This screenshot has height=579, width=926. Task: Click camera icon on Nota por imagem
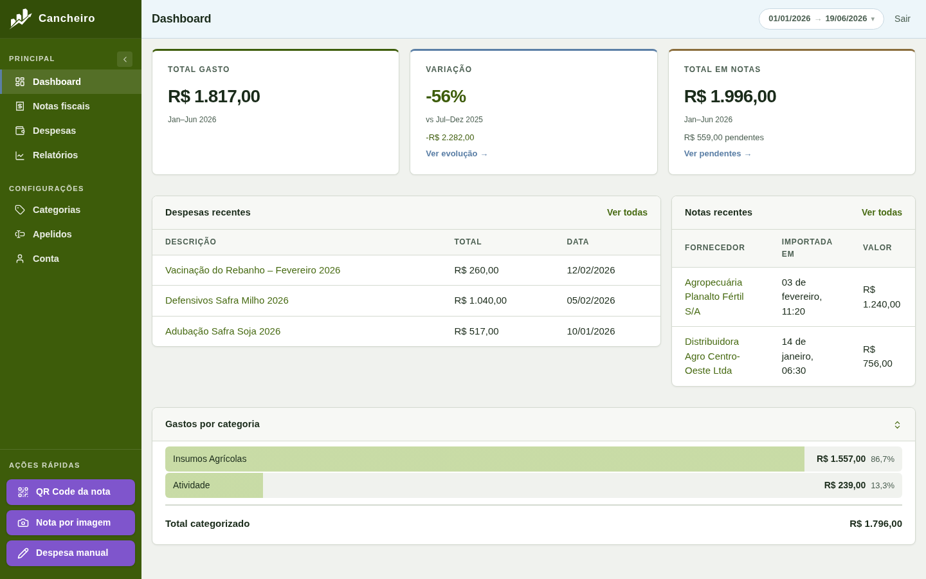[23, 523]
